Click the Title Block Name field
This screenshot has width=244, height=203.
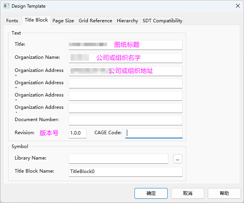coord(126,171)
